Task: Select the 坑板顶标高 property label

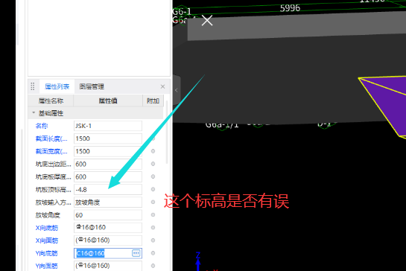Action: (x=53, y=190)
